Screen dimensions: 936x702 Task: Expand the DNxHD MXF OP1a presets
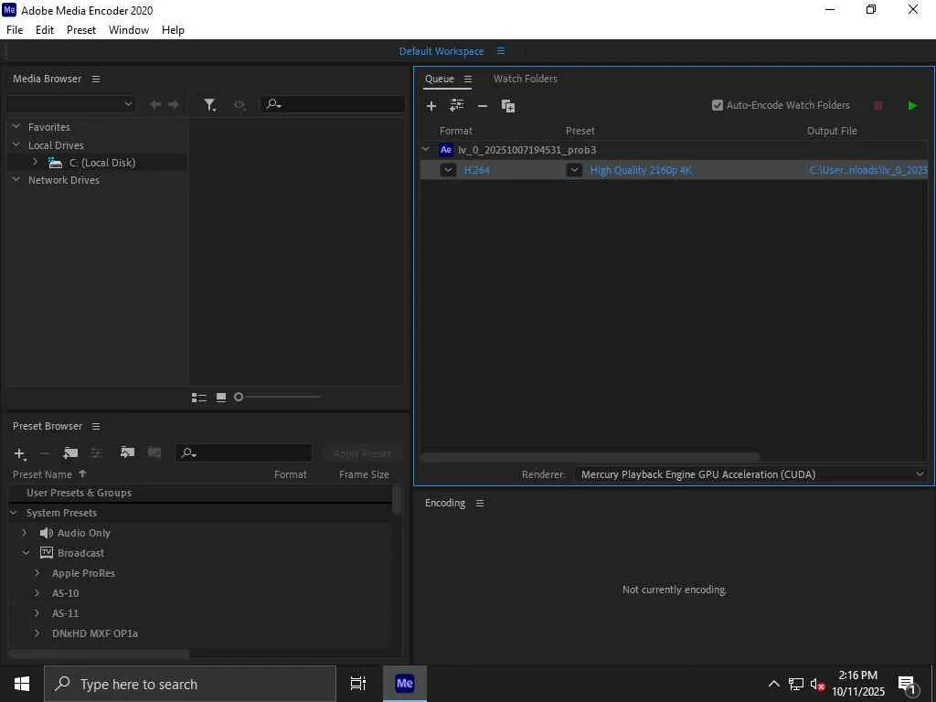(37, 633)
